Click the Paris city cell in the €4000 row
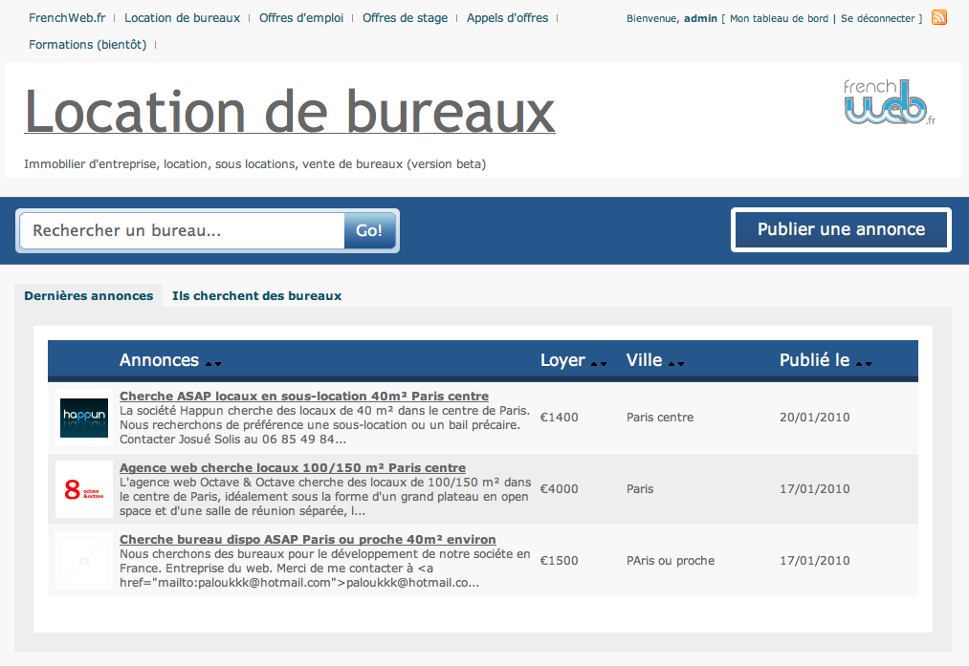The height and width of the screenshot is (666, 969). [640, 489]
